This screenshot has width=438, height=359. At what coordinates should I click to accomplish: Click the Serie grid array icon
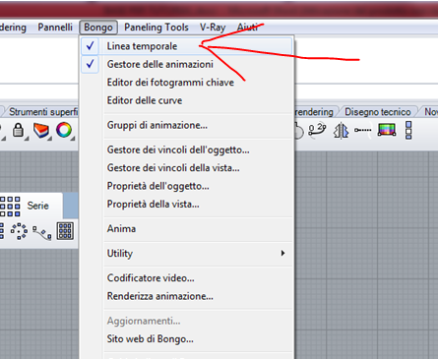pyautogui.click(x=10, y=207)
